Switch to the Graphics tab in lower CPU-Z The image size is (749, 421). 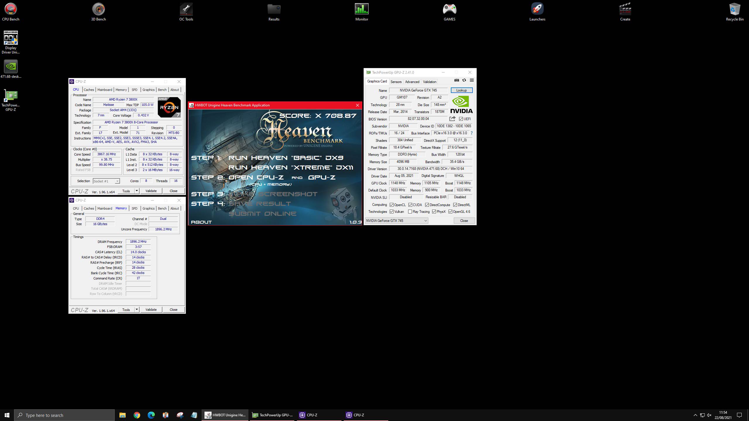148,208
